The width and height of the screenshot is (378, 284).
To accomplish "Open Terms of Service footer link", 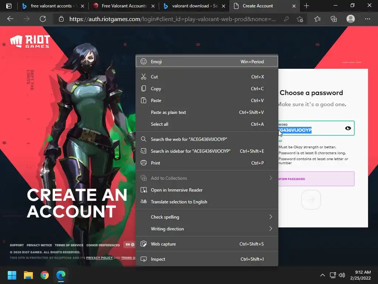I will (69, 245).
